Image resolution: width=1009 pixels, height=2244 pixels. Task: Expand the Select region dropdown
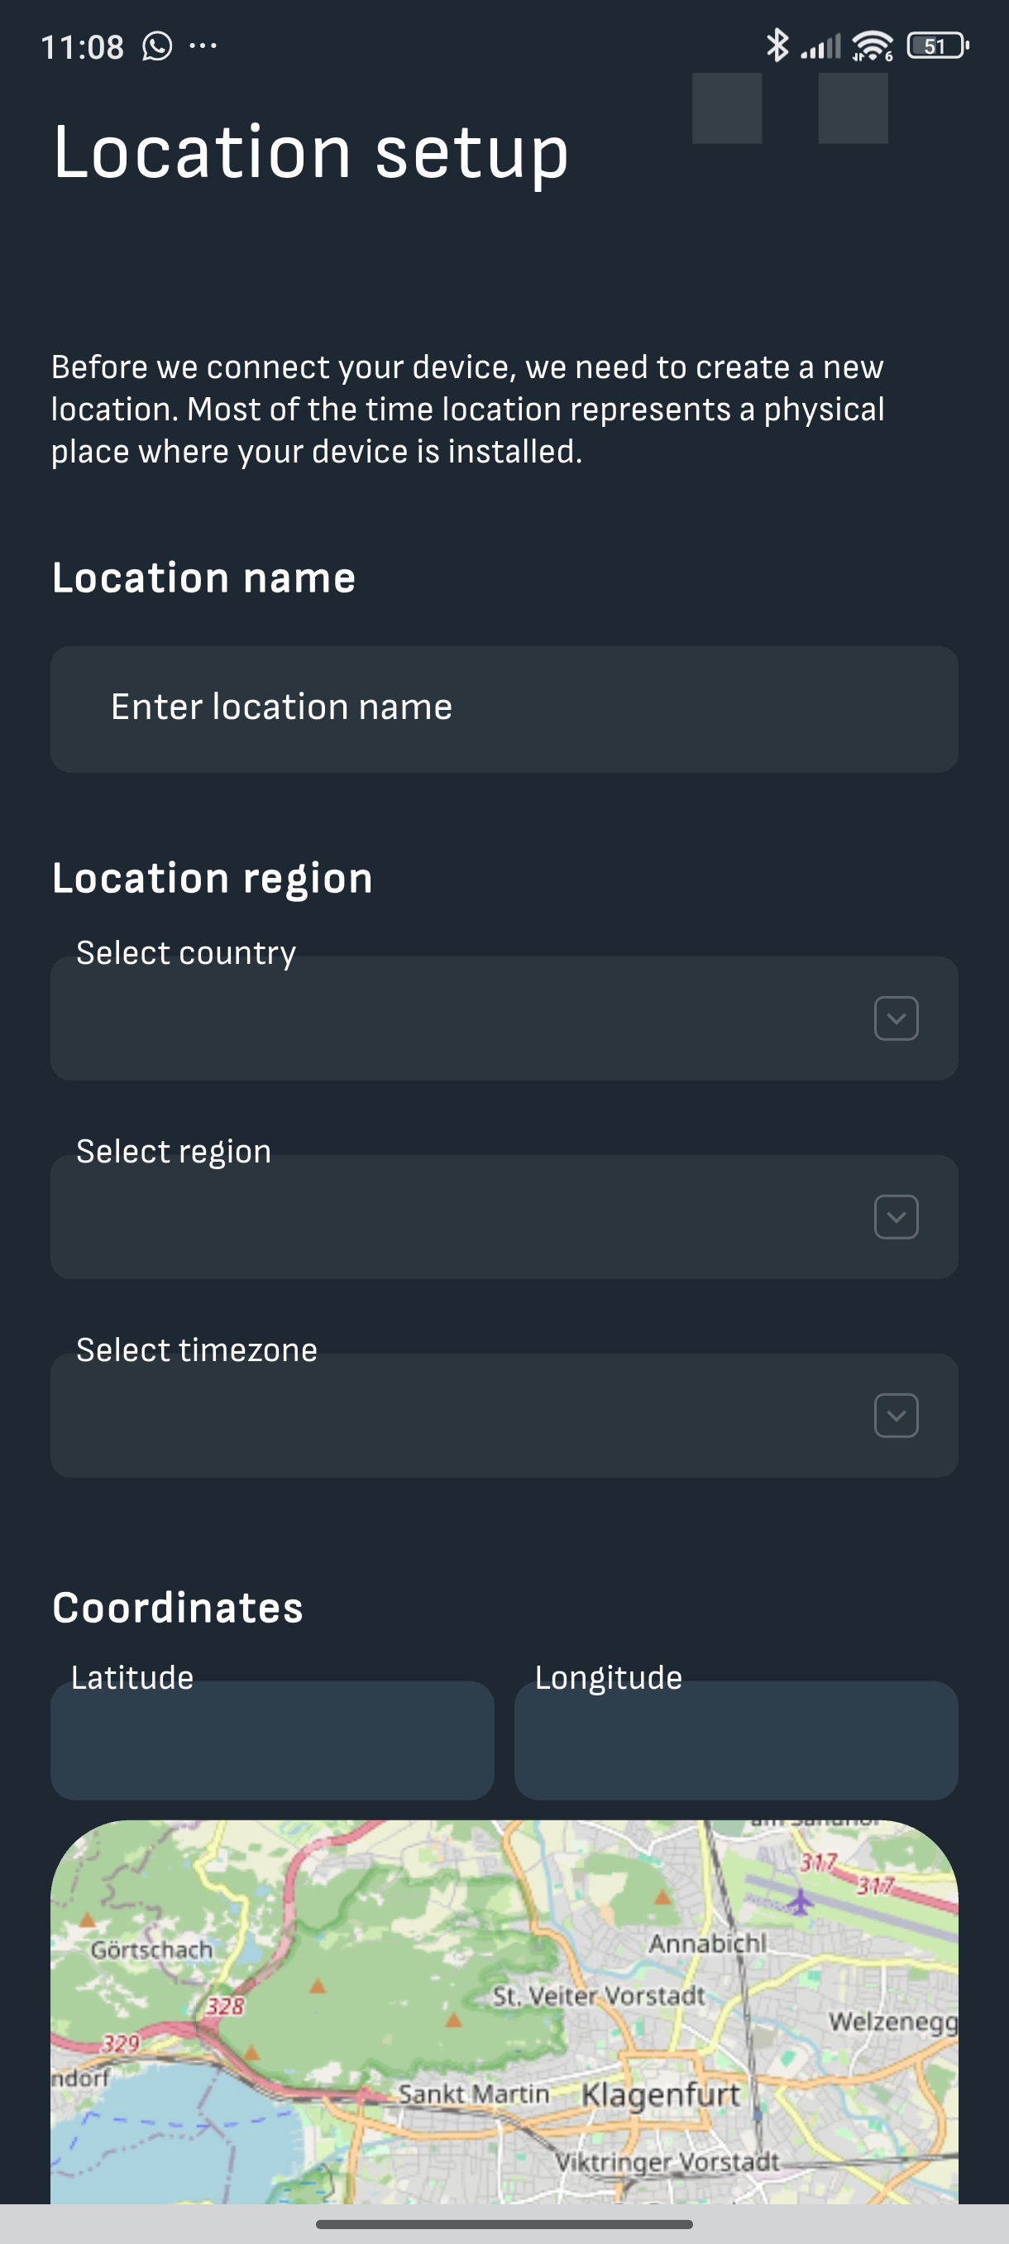coord(504,1216)
